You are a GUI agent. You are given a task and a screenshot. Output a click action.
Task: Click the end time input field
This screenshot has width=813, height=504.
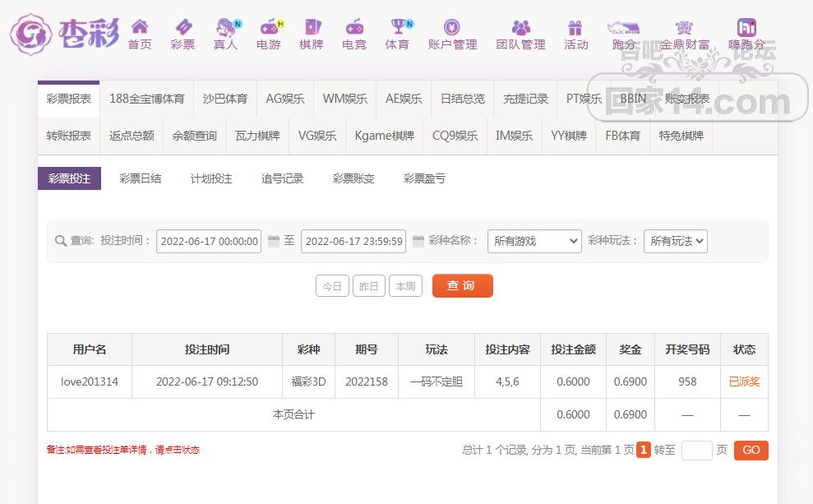coord(353,241)
